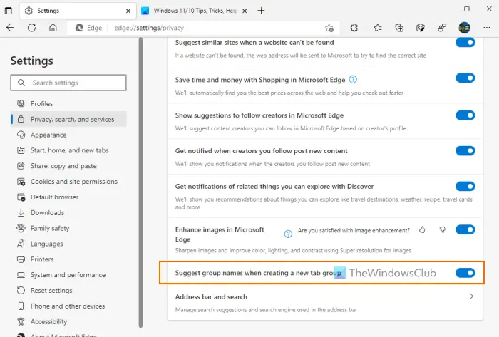
Task: Disable Suggest group names for tab group
Action: (x=465, y=273)
